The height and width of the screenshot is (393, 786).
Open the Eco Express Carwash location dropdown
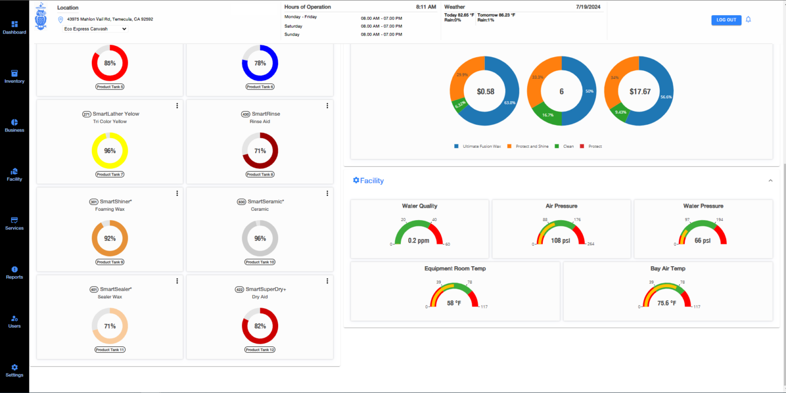(95, 29)
